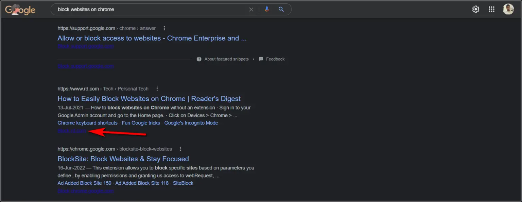The height and width of the screenshot is (202, 522).
Task: Click the Feedback flag icon
Action: 261,59
